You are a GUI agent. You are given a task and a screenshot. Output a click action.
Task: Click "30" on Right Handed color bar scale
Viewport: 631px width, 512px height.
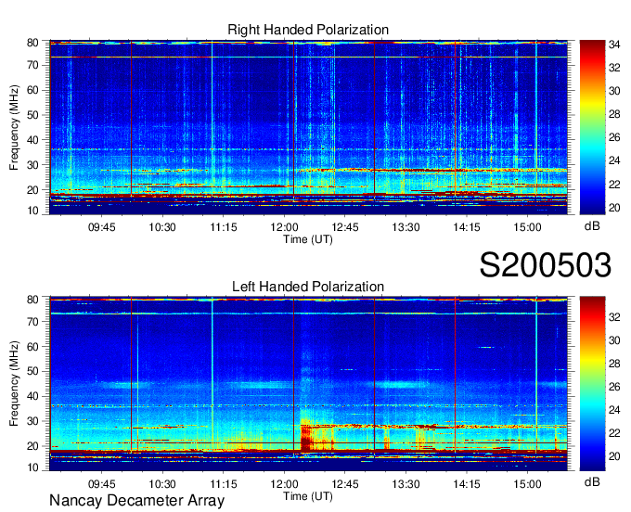614,91
